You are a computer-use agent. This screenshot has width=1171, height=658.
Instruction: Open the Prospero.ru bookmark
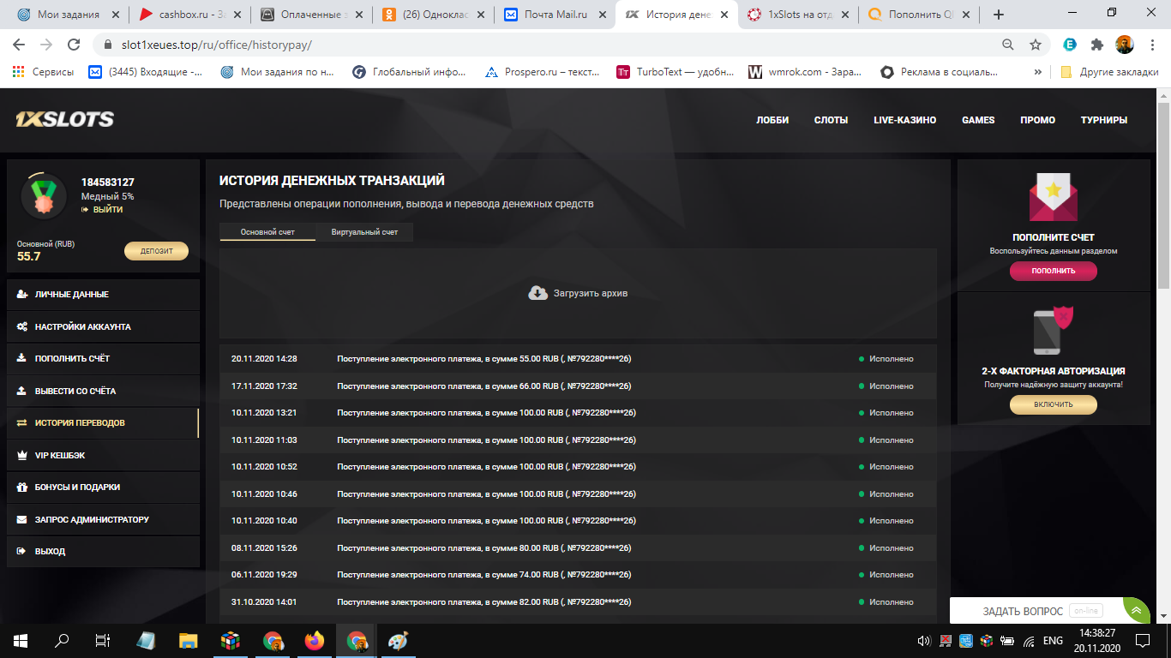click(x=543, y=72)
